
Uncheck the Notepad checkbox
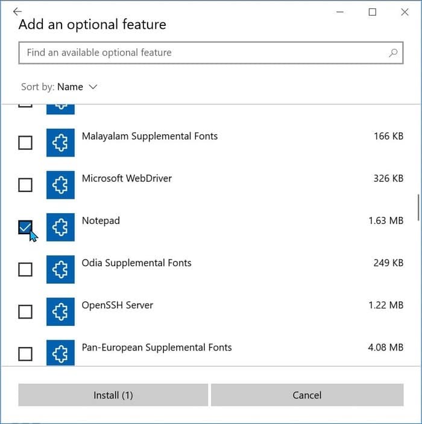(x=25, y=227)
